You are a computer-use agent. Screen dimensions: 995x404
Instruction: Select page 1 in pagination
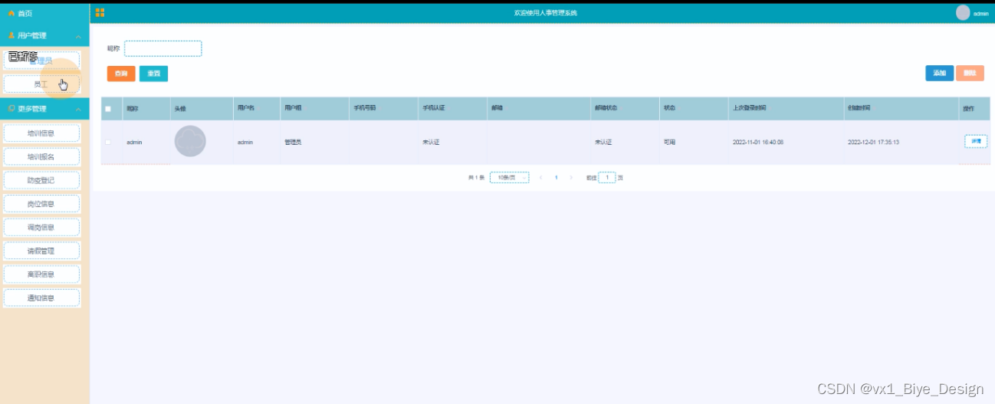[x=556, y=177]
